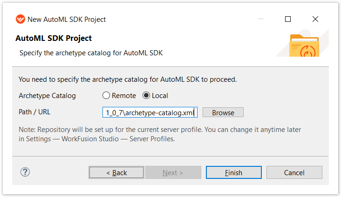
Task: Open help via question mark icon
Action: click(25, 172)
